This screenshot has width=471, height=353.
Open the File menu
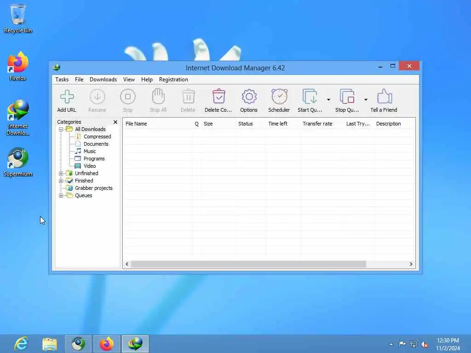(79, 80)
